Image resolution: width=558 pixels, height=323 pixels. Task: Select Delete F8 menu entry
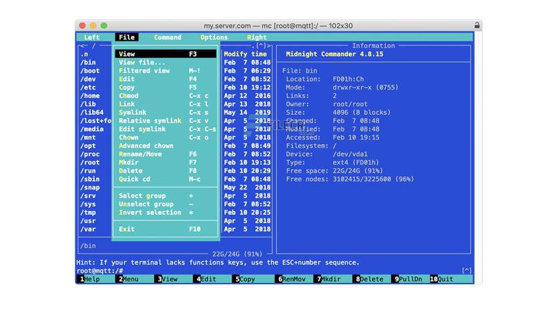coord(166,171)
